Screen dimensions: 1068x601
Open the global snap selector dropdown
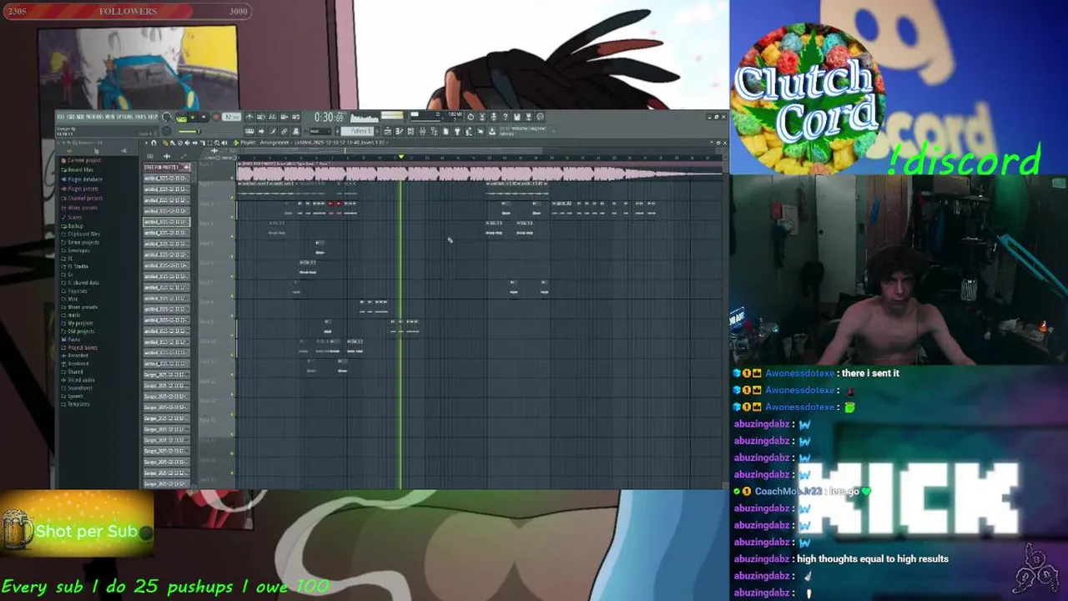tap(320, 131)
